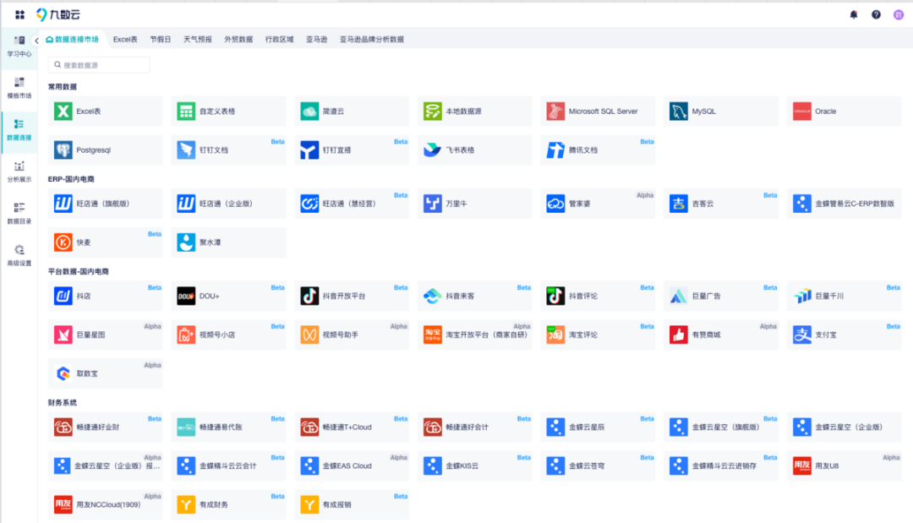Select the 钉钉宜搭 connector
The width and height of the screenshot is (913, 523).
[x=352, y=150]
